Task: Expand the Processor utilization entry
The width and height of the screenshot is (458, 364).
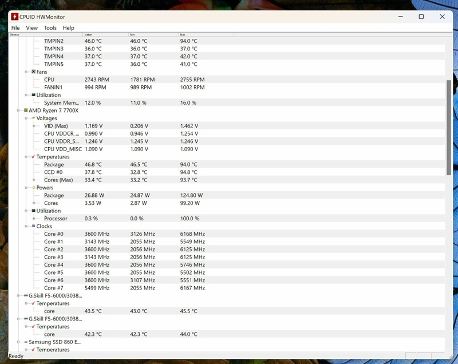Action: [34, 218]
